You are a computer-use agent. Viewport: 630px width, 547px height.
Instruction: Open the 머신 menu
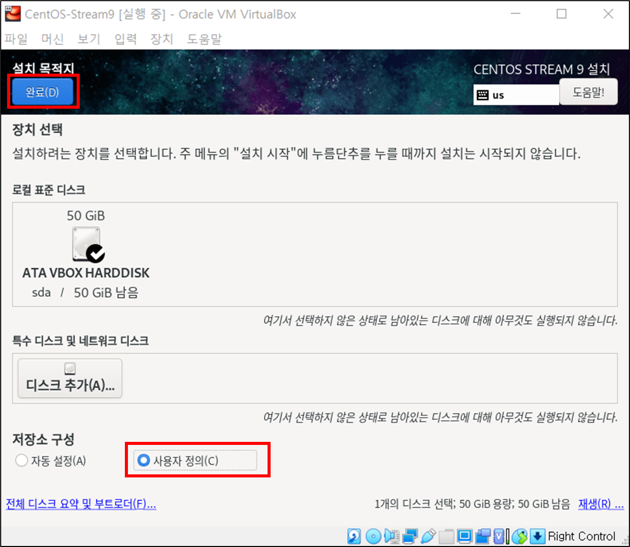pos(52,39)
